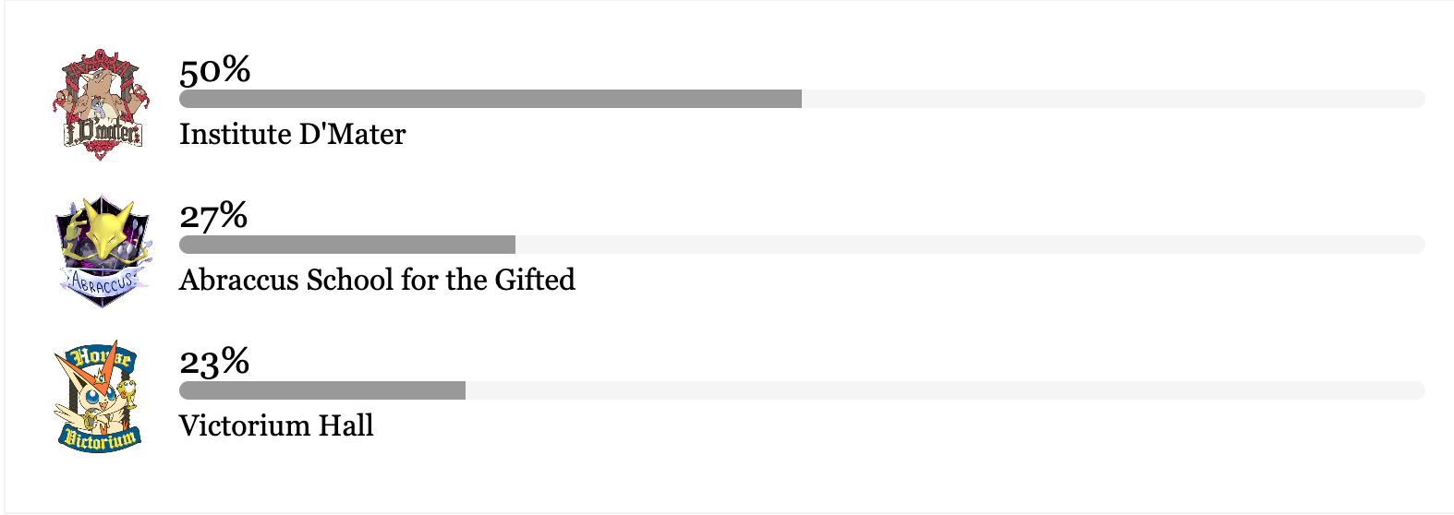Viewport: 1454px width, 515px height.
Task: Click the 'D'mater' text on the red crest
Action: click(103, 135)
